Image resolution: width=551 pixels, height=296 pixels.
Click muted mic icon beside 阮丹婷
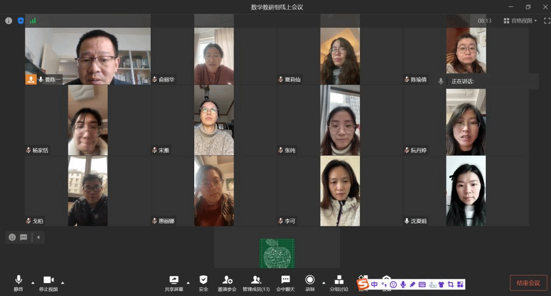tap(407, 150)
